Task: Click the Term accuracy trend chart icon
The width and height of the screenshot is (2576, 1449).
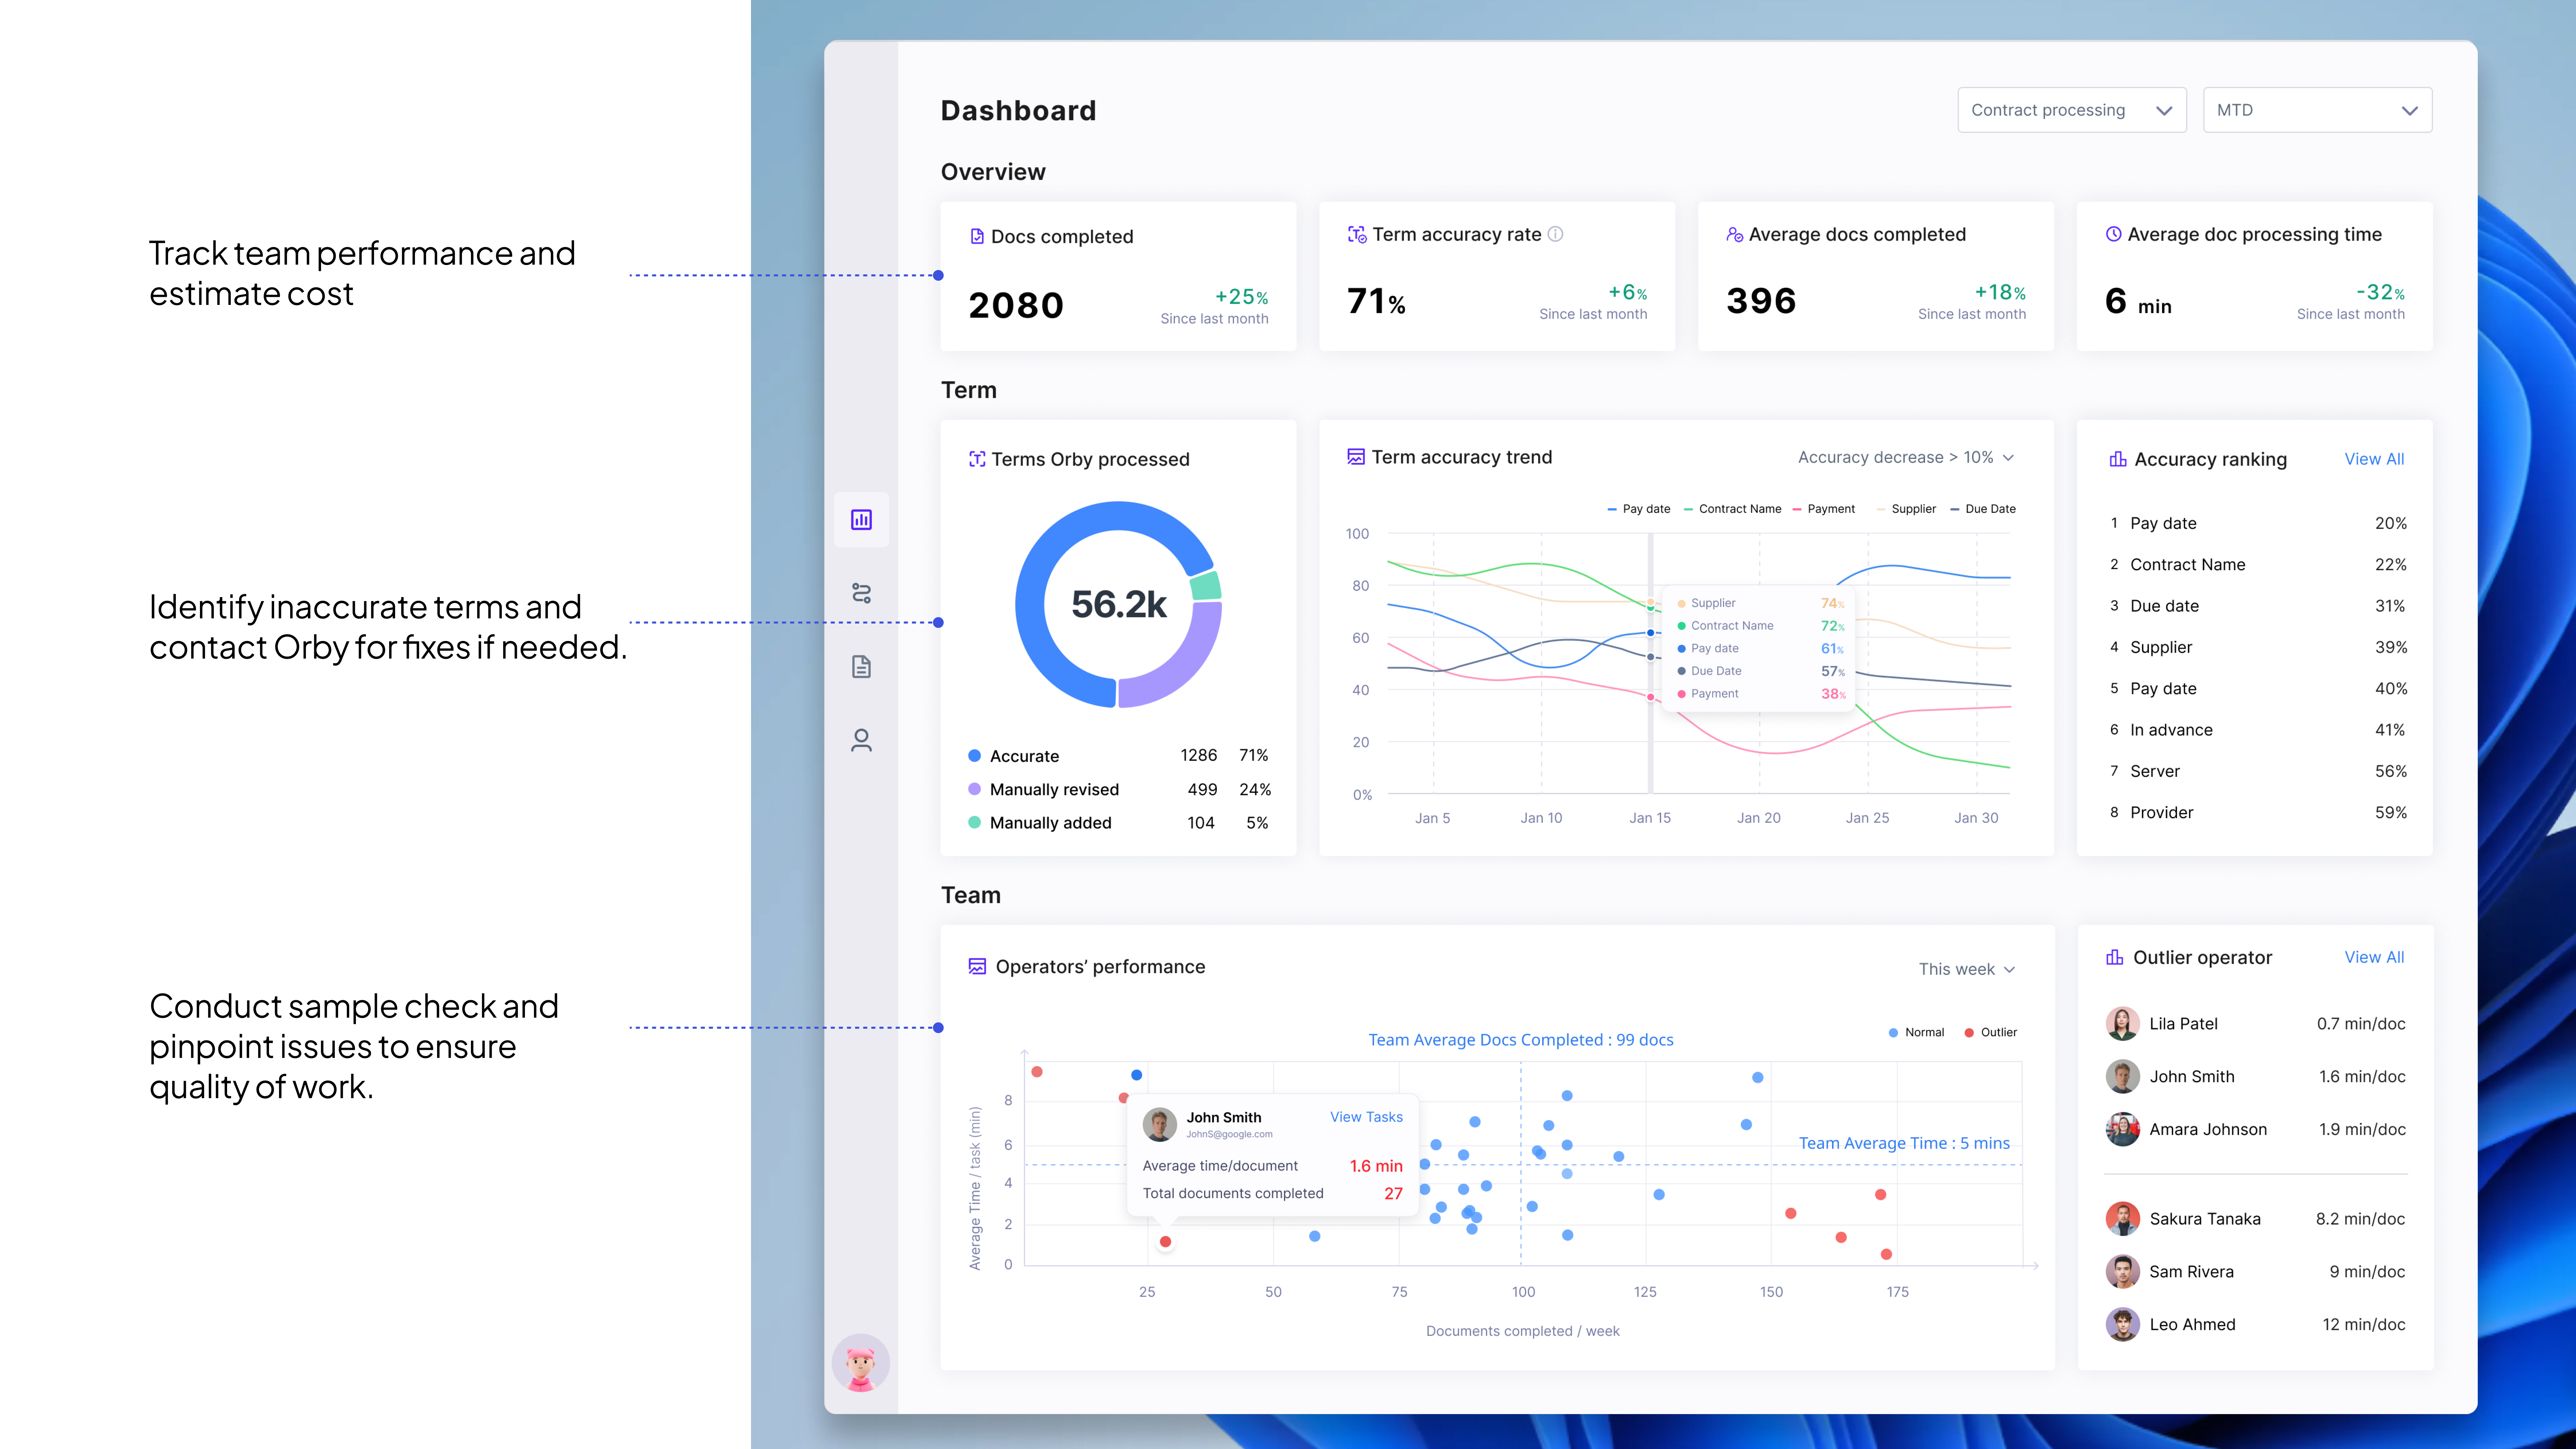Action: coord(1356,457)
